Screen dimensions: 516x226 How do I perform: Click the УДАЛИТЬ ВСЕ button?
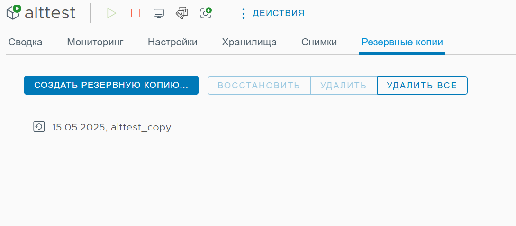click(422, 86)
